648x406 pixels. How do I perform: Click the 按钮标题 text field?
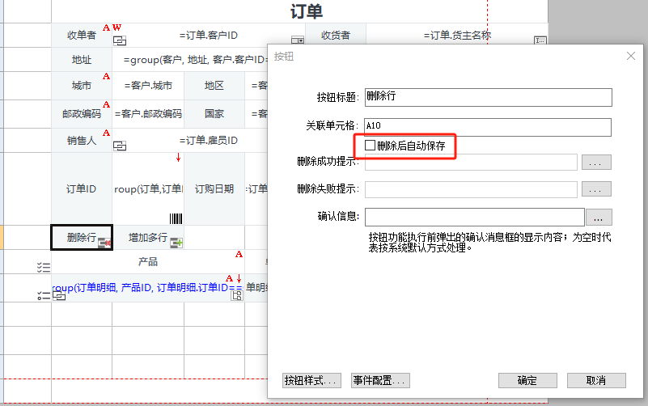pos(488,97)
